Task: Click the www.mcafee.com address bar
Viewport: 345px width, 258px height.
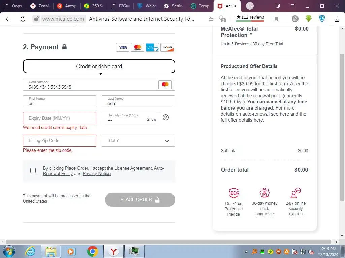Action: tap(63, 19)
